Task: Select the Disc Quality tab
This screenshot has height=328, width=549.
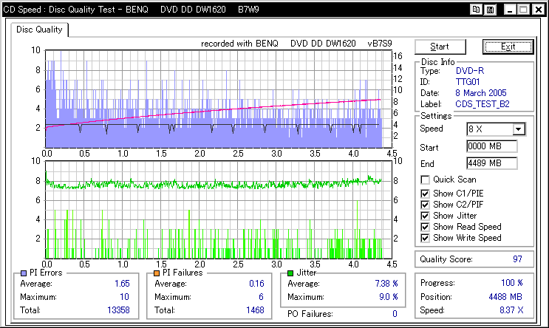Action: pos(40,30)
